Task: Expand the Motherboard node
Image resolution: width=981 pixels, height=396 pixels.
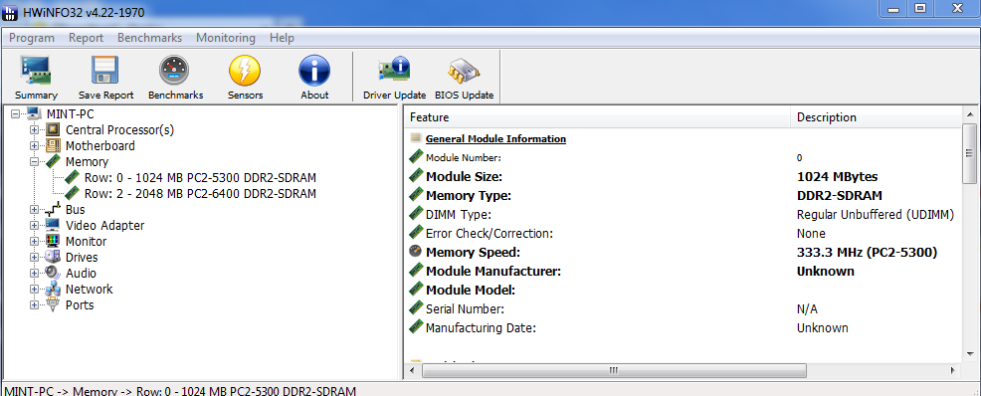Action: click(x=35, y=145)
